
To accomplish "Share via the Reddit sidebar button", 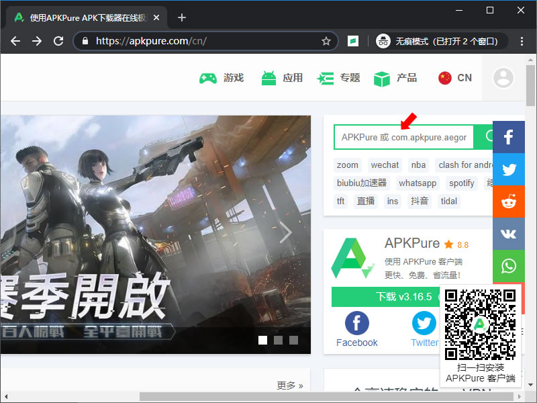I will coord(509,201).
